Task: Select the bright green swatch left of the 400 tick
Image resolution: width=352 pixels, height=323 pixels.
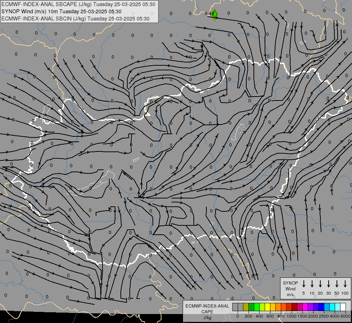Action: tap(257, 307)
